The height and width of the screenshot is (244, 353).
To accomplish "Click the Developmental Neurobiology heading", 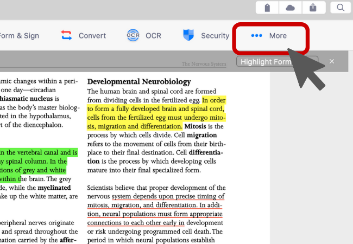I will pos(139,81).
